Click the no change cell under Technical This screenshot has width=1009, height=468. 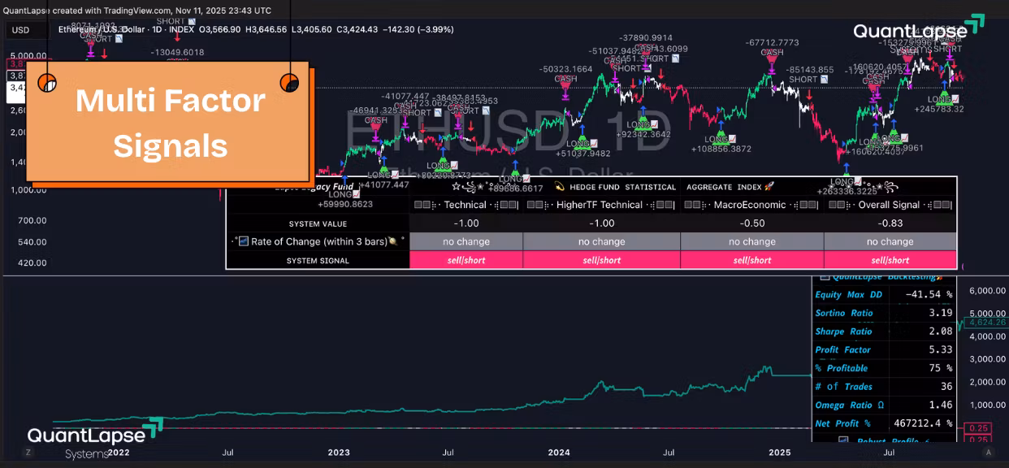point(466,241)
